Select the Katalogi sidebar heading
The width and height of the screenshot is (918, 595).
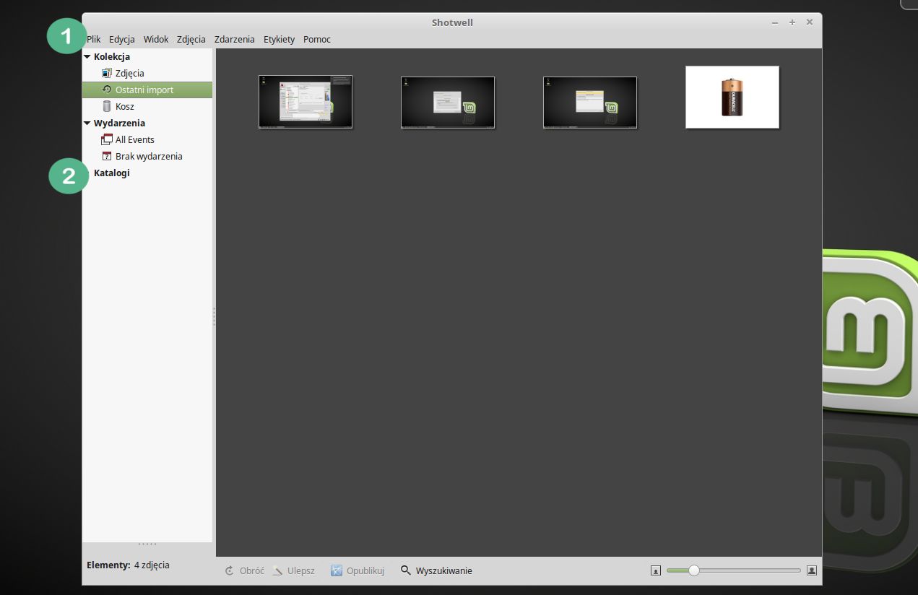coord(112,173)
